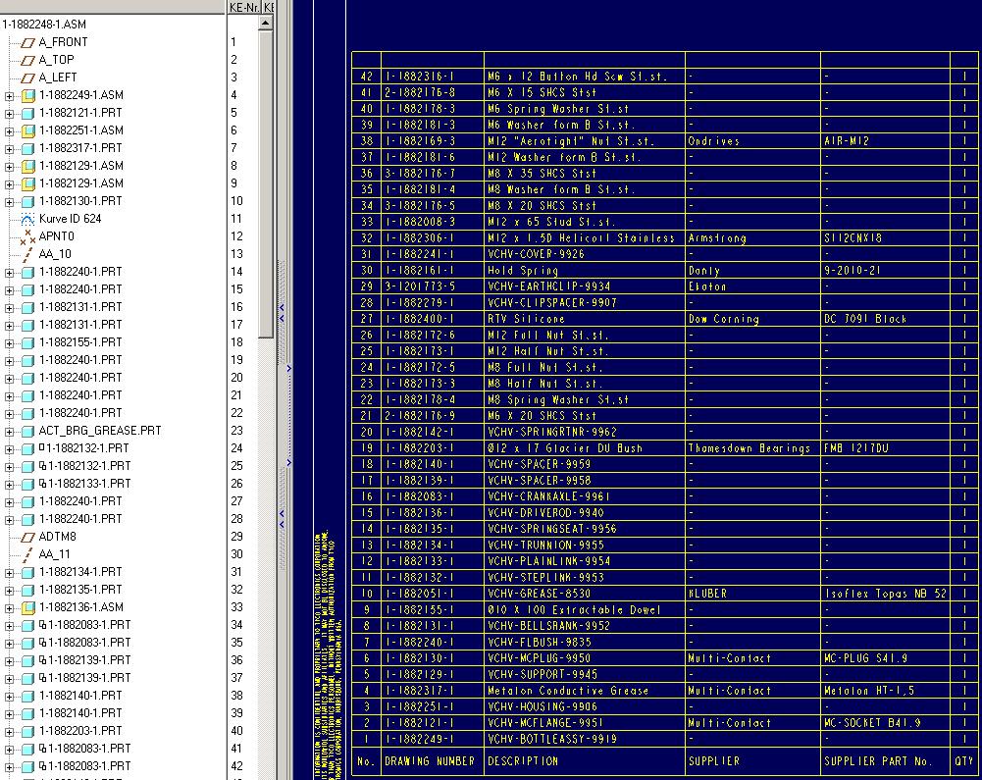Click the QTY header in the table

tap(963, 761)
